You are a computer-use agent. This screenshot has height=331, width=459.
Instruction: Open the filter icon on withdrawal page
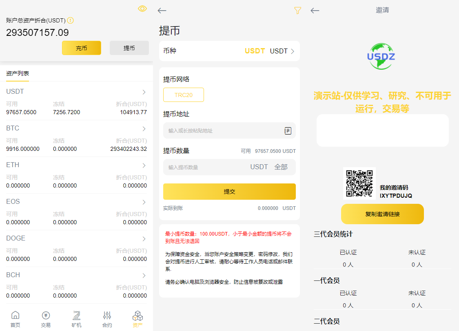[297, 11]
